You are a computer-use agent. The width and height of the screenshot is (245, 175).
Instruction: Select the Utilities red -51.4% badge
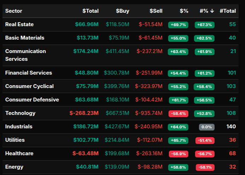tap(205, 140)
